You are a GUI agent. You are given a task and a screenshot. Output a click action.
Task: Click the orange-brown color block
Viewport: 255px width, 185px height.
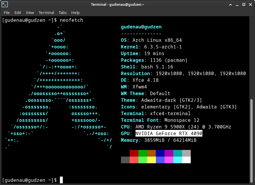pyautogui.click(x=151, y=153)
